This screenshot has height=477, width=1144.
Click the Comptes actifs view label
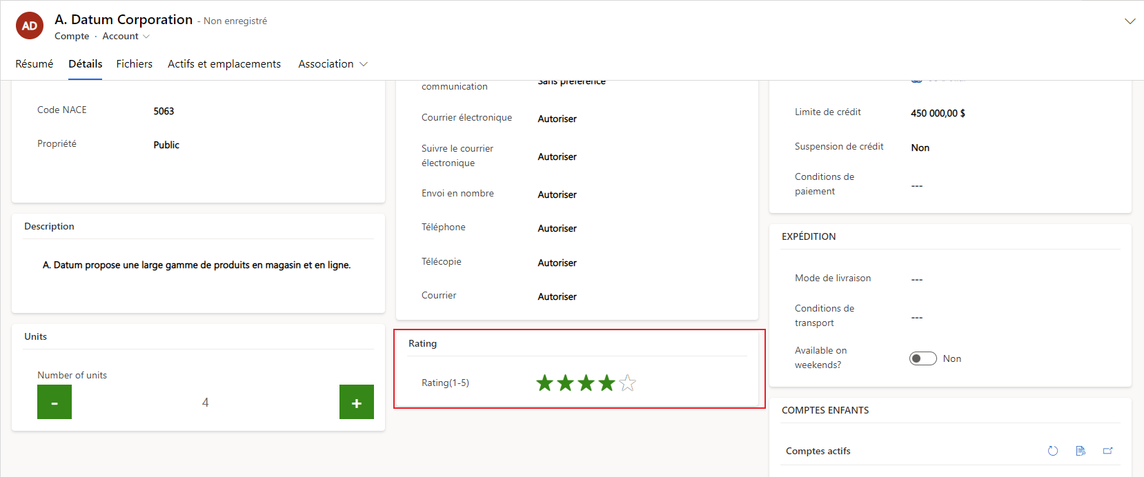tap(818, 451)
